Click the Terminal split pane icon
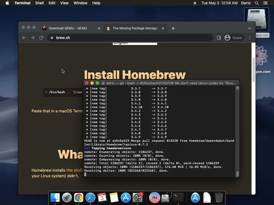The height and width of the screenshot is (205, 274). (x=238, y=88)
